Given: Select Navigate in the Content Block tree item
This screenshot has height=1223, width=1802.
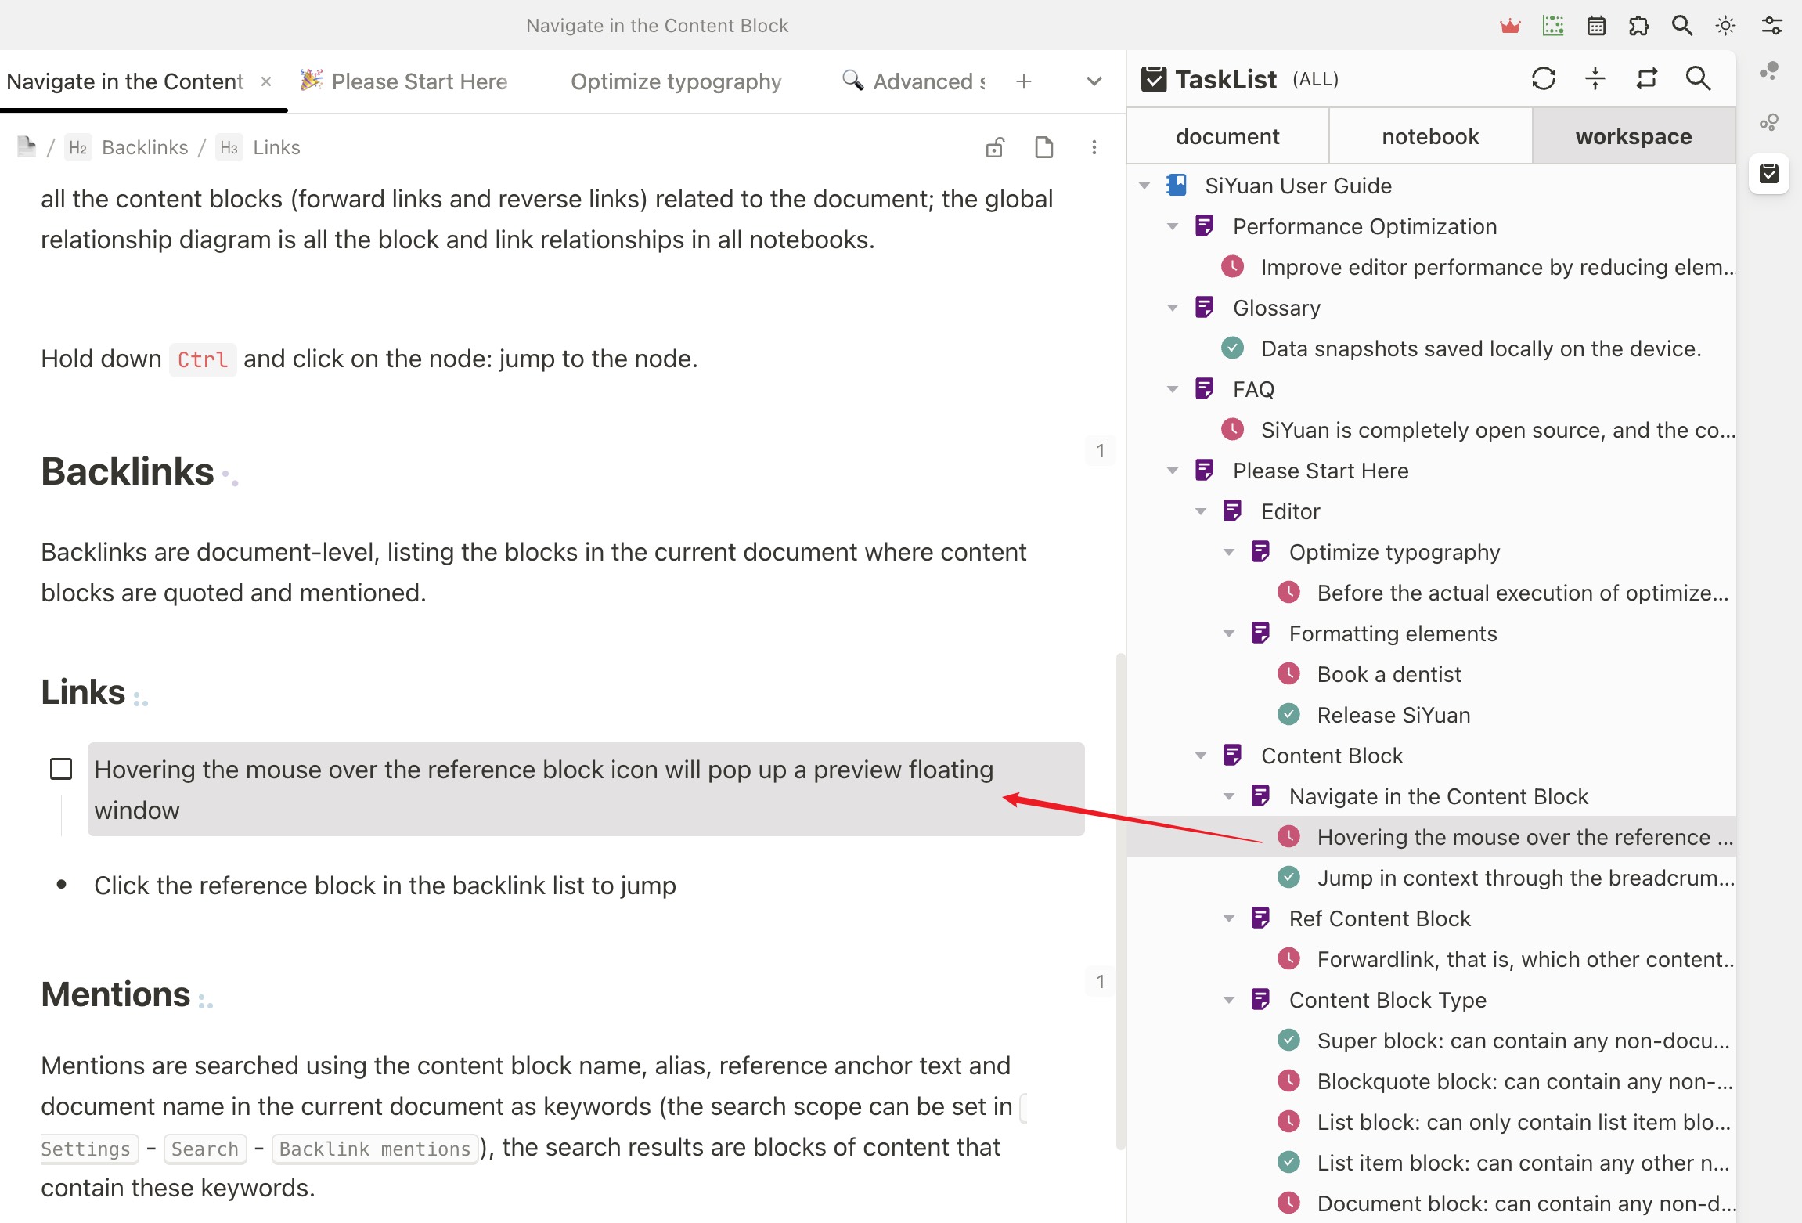Looking at the screenshot, I should [x=1439, y=796].
